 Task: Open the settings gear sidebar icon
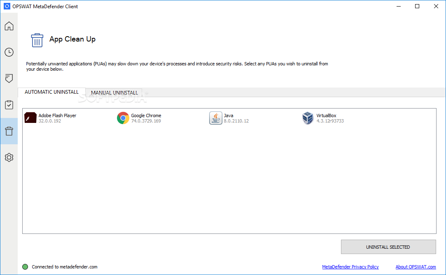pos(9,157)
